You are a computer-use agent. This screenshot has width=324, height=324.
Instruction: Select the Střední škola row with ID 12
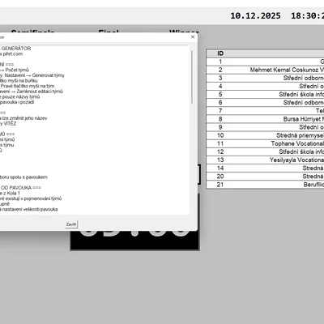pos(265,151)
